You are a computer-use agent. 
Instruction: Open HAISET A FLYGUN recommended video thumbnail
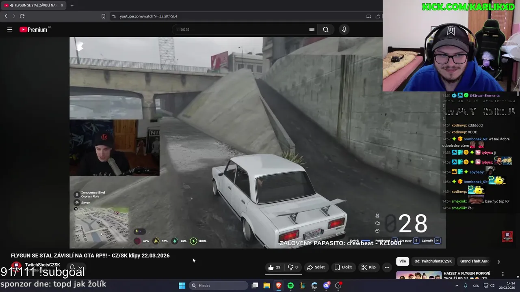[419, 275]
